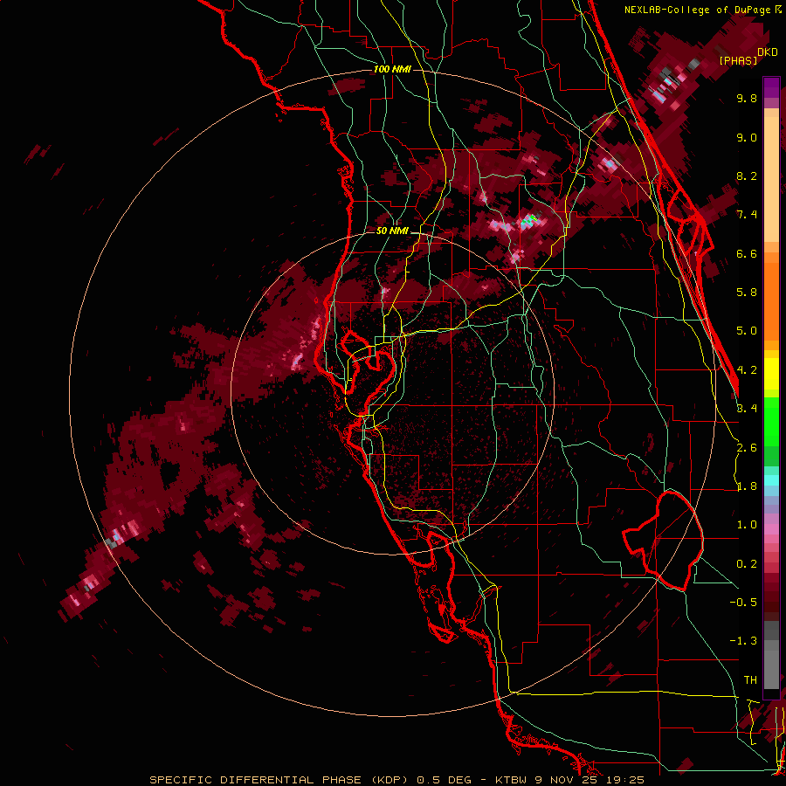
Task: Pick the yellow segment of the color bar
Action: [x=771, y=374]
